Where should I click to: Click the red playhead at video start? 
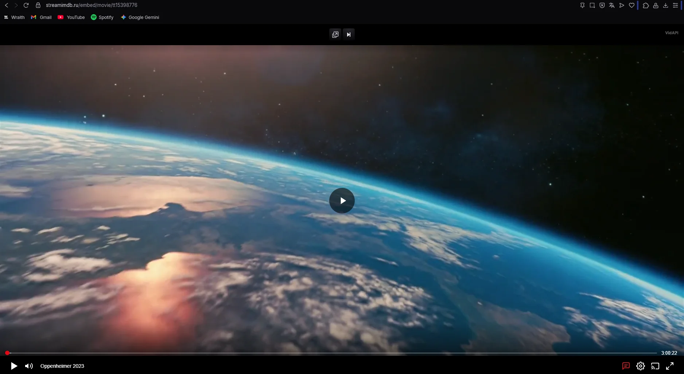[x=7, y=353]
